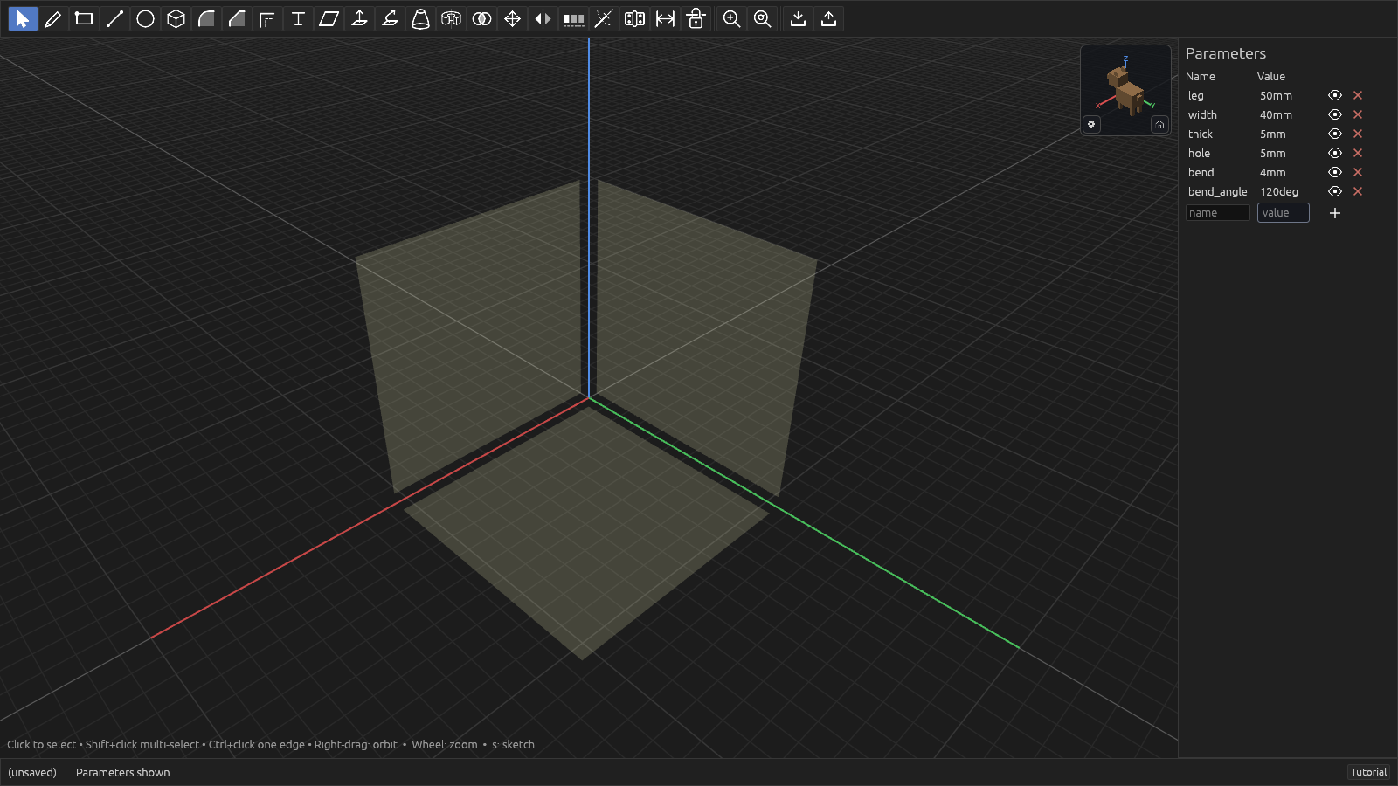Click the bend value 4mm
The height and width of the screenshot is (786, 1398).
[1273, 173]
